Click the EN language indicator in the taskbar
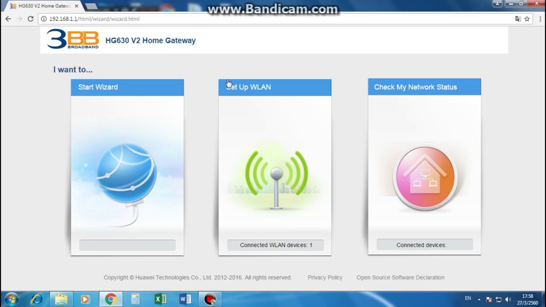This screenshot has height=307, width=546. click(x=468, y=298)
